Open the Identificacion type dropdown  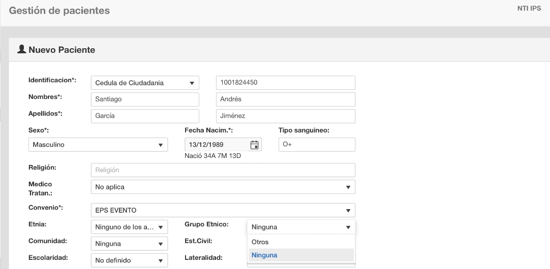[x=144, y=83]
